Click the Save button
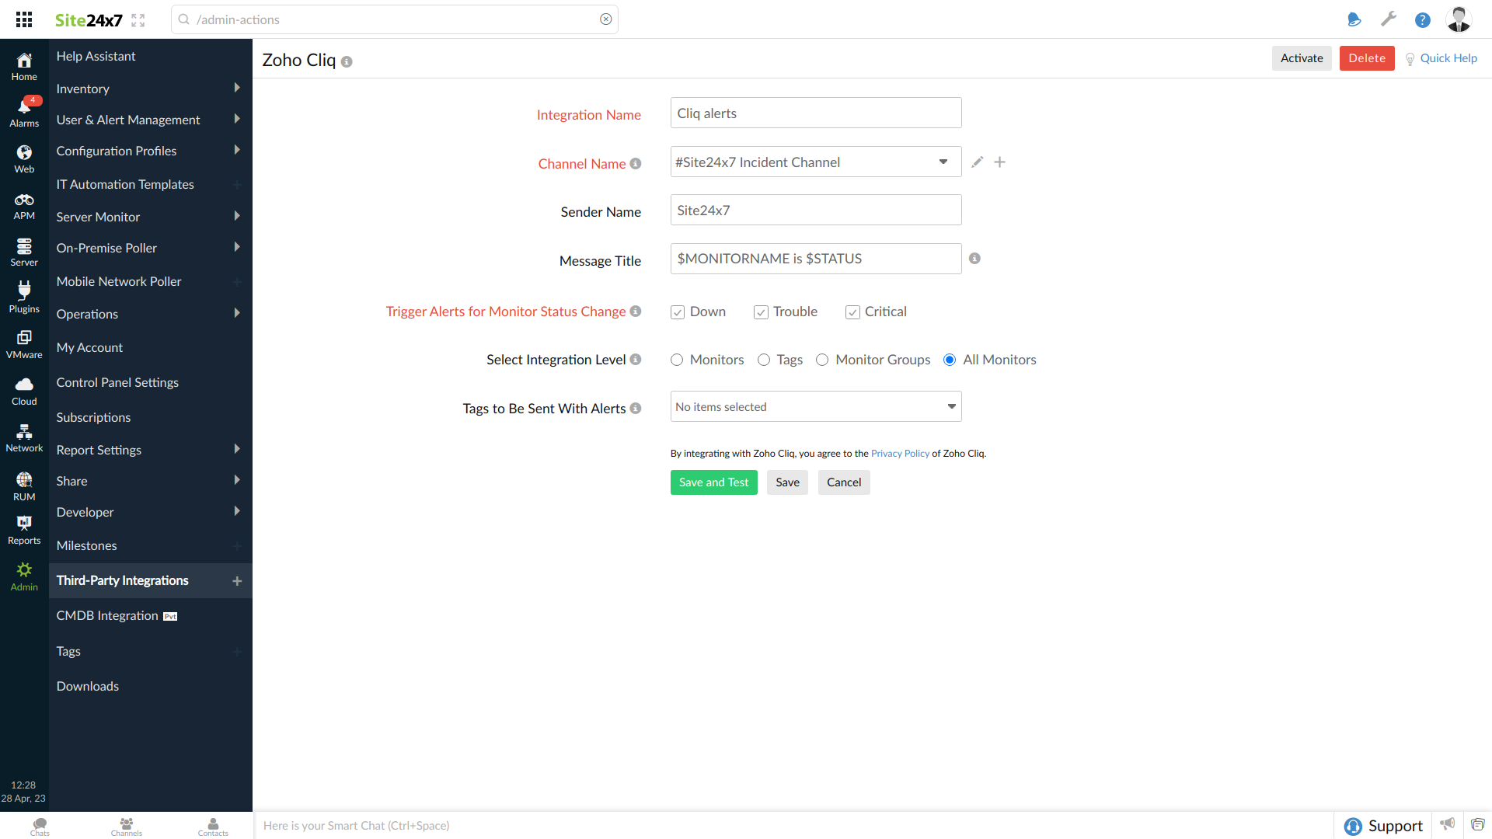The height and width of the screenshot is (839, 1492). [787, 482]
